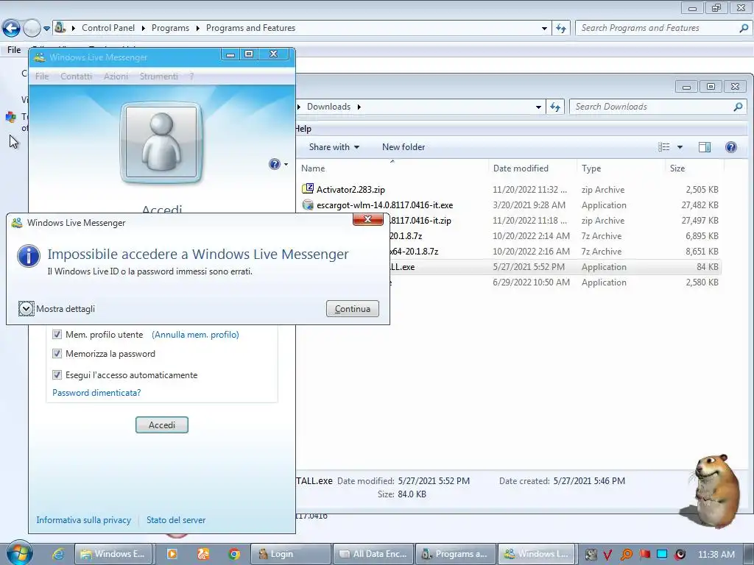
Task: Open Google Chrome from the taskbar
Action: point(234,554)
